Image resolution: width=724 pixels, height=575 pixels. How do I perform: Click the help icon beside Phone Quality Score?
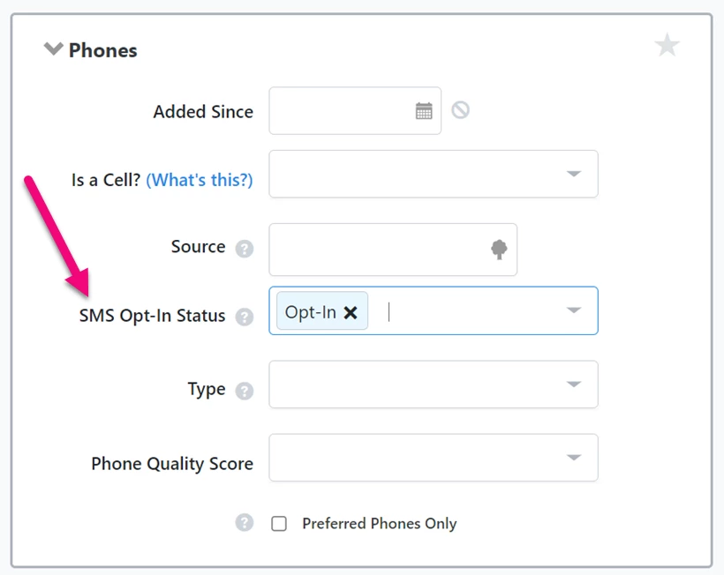click(244, 522)
